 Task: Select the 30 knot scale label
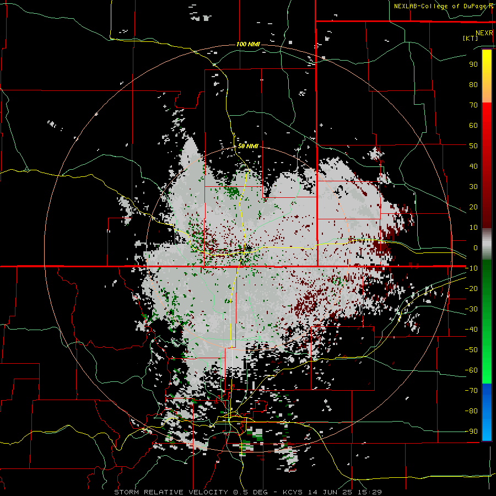[x=473, y=187]
